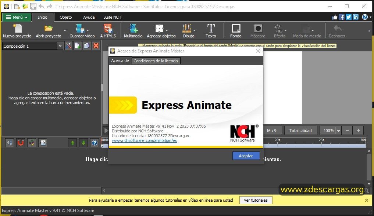Open Condiciones de la licencia tab
This screenshot has width=374, height=216.
tap(156, 61)
